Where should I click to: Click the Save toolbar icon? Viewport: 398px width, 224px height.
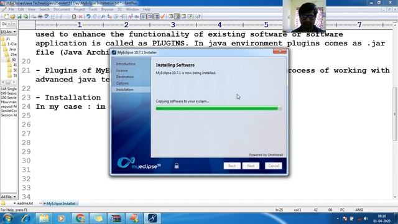pyautogui.click(x=19, y=17)
